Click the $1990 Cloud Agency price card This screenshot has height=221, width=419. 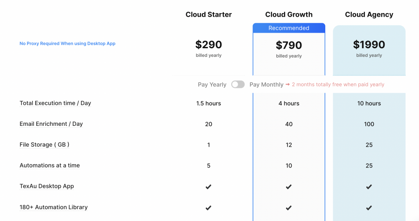pyautogui.click(x=369, y=50)
